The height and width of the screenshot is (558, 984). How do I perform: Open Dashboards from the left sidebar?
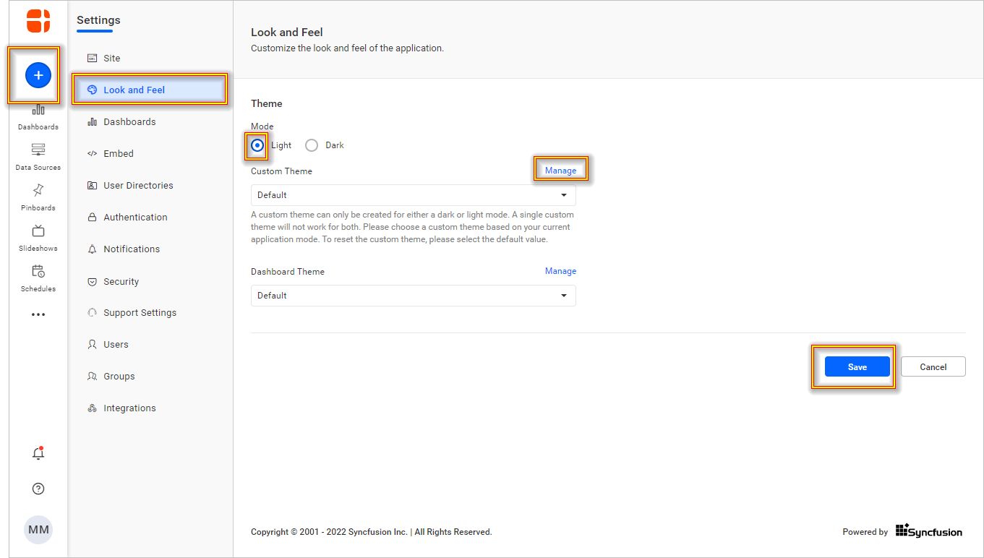[38, 116]
